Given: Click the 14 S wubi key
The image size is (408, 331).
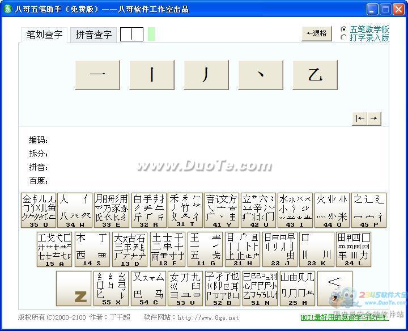Looking at the screenshot, I should (x=92, y=249).
